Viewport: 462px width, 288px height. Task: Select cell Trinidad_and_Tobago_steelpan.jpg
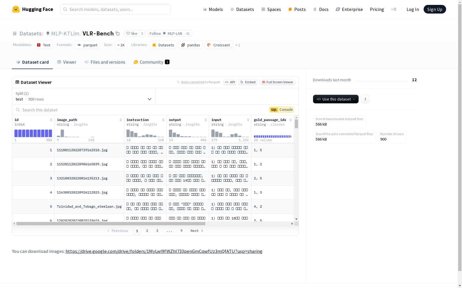[89, 206]
